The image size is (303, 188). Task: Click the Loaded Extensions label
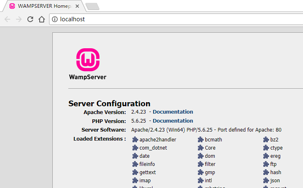(x=99, y=139)
